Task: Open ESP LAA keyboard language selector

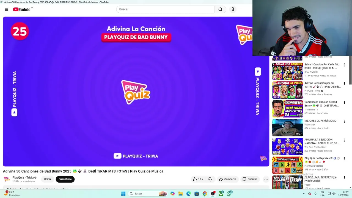Action: pos(322,194)
